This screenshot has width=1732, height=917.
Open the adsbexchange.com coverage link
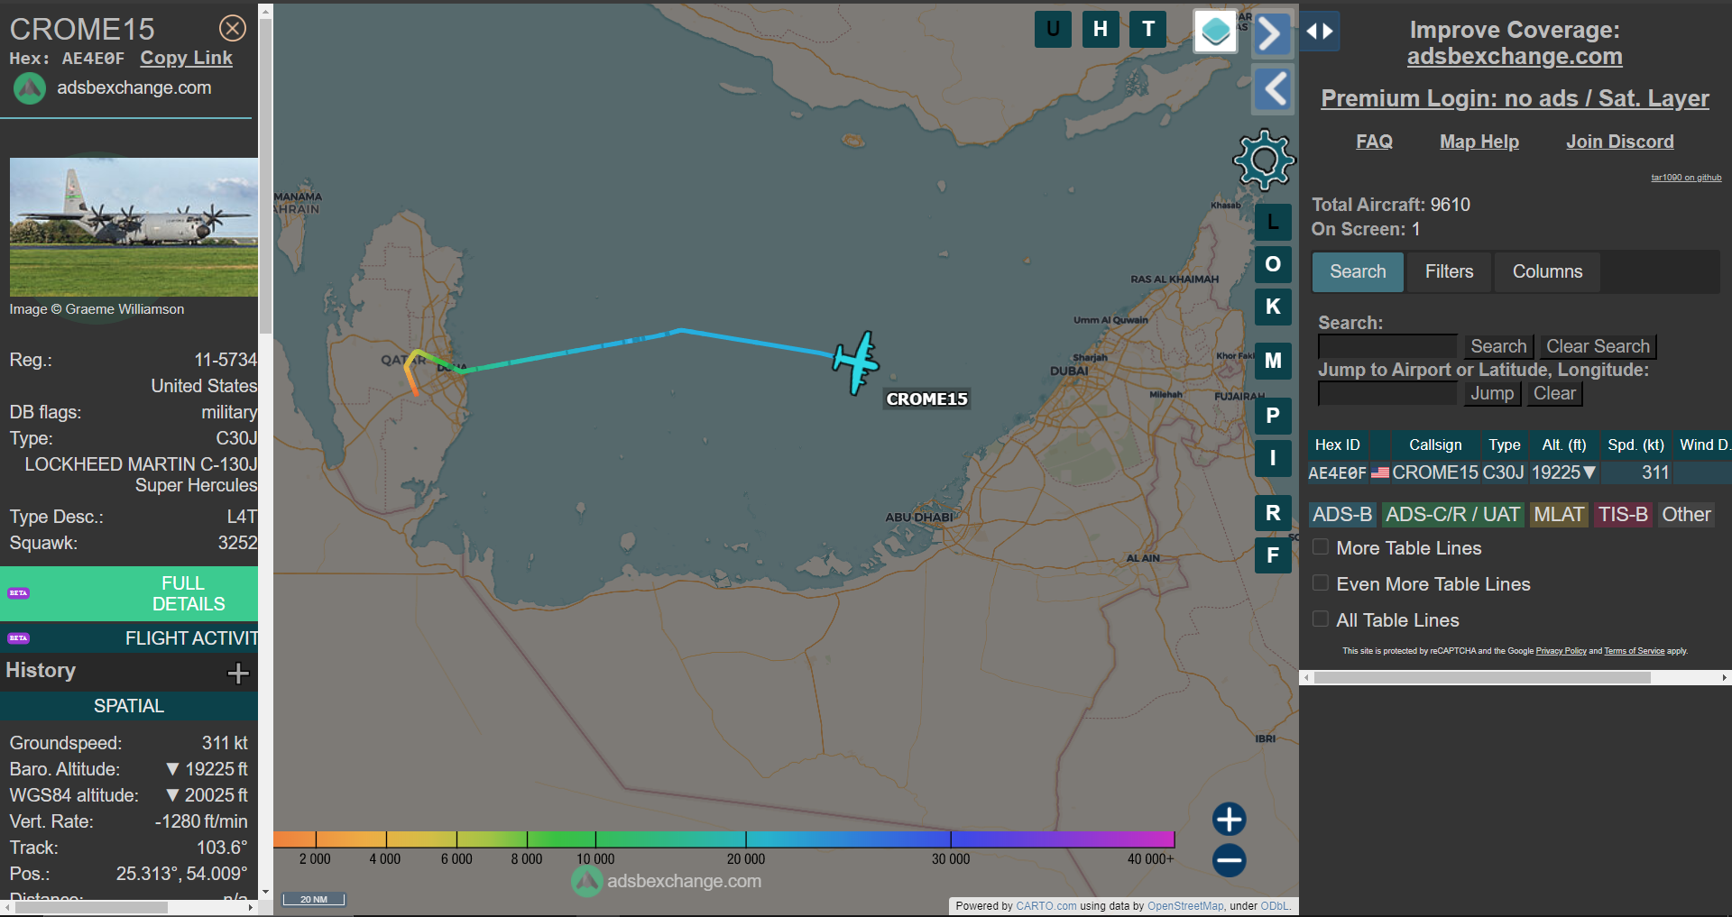click(x=1515, y=57)
